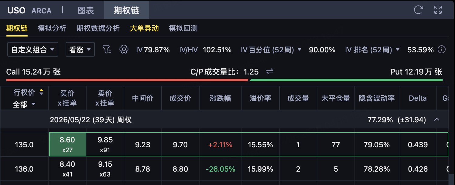
Task: Click the Call/Put swap arrows icon
Action: 270,72
